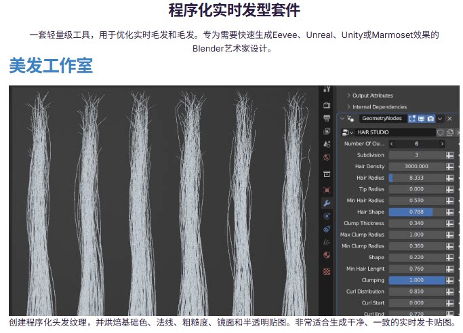Toggle attribute input for Min Hair Radius
Image resolution: width=463 pixels, height=333 pixels.
point(449,201)
